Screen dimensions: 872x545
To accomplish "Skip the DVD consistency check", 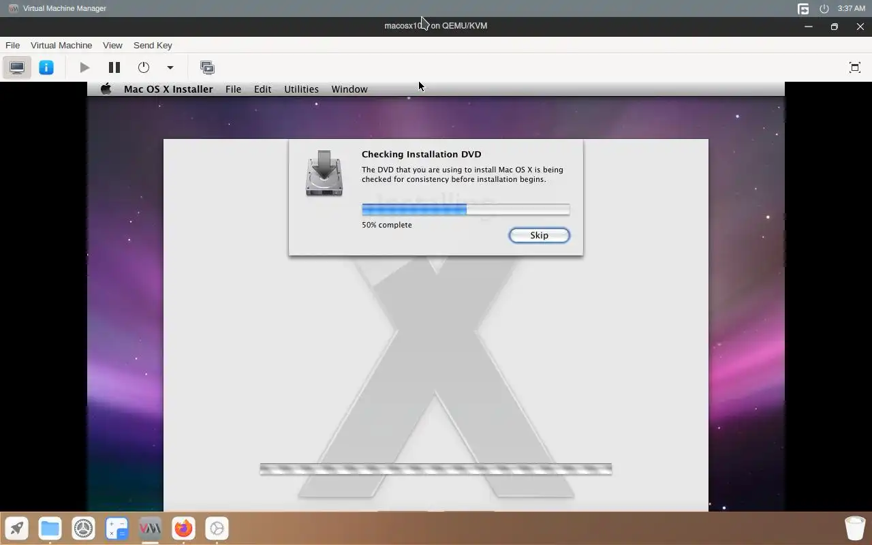I will (x=539, y=235).
